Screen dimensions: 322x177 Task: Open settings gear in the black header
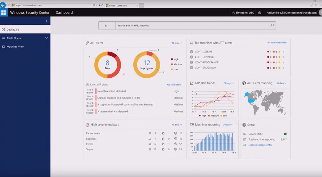pos(259,13)
